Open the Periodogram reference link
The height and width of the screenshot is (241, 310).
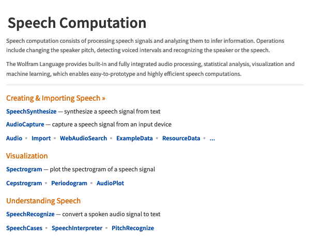[69, 183]
